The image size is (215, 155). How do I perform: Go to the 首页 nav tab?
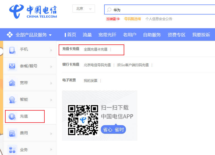pyautogui.click(x=71, y=35)
